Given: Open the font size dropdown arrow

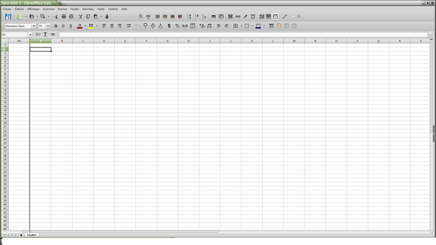Looking at the screenshot, I should point(48,26).
